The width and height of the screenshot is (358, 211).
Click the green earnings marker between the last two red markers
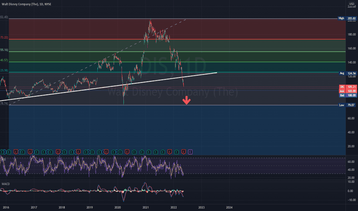pyautogui.click(x=176, y=152)
